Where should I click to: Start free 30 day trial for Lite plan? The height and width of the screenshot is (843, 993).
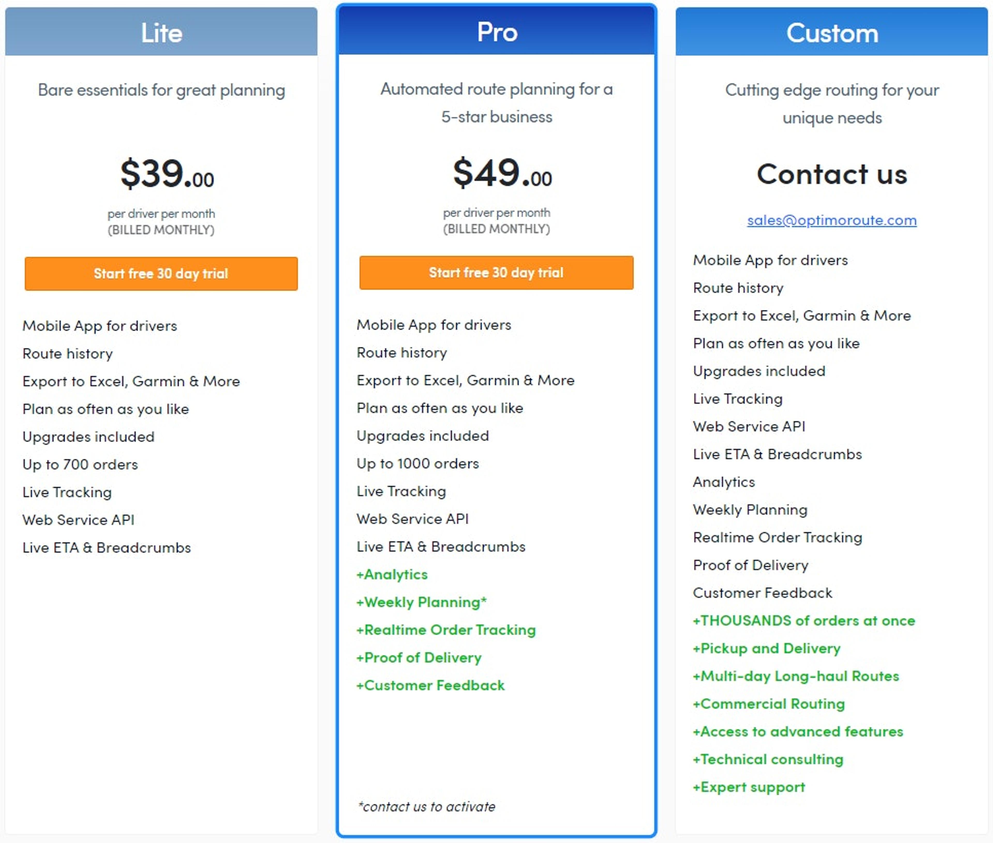[161, 273]
